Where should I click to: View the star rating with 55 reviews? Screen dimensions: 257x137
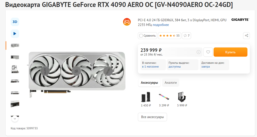pyautogui.click(x=170, y=36)
